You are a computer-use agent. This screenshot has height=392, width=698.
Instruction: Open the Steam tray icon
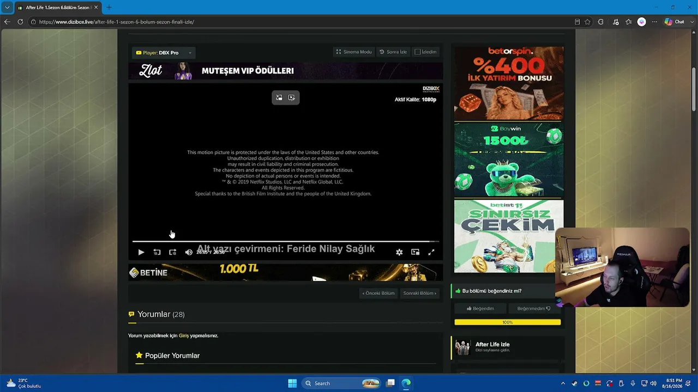coord(575,383)
